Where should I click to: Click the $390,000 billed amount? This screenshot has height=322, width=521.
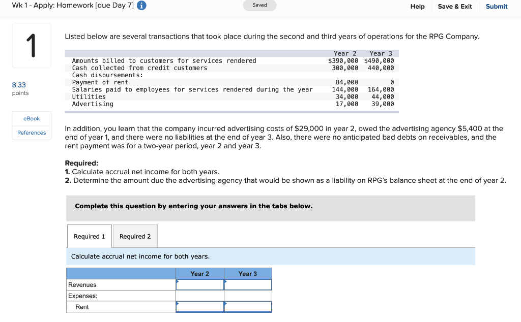(343, 60)
